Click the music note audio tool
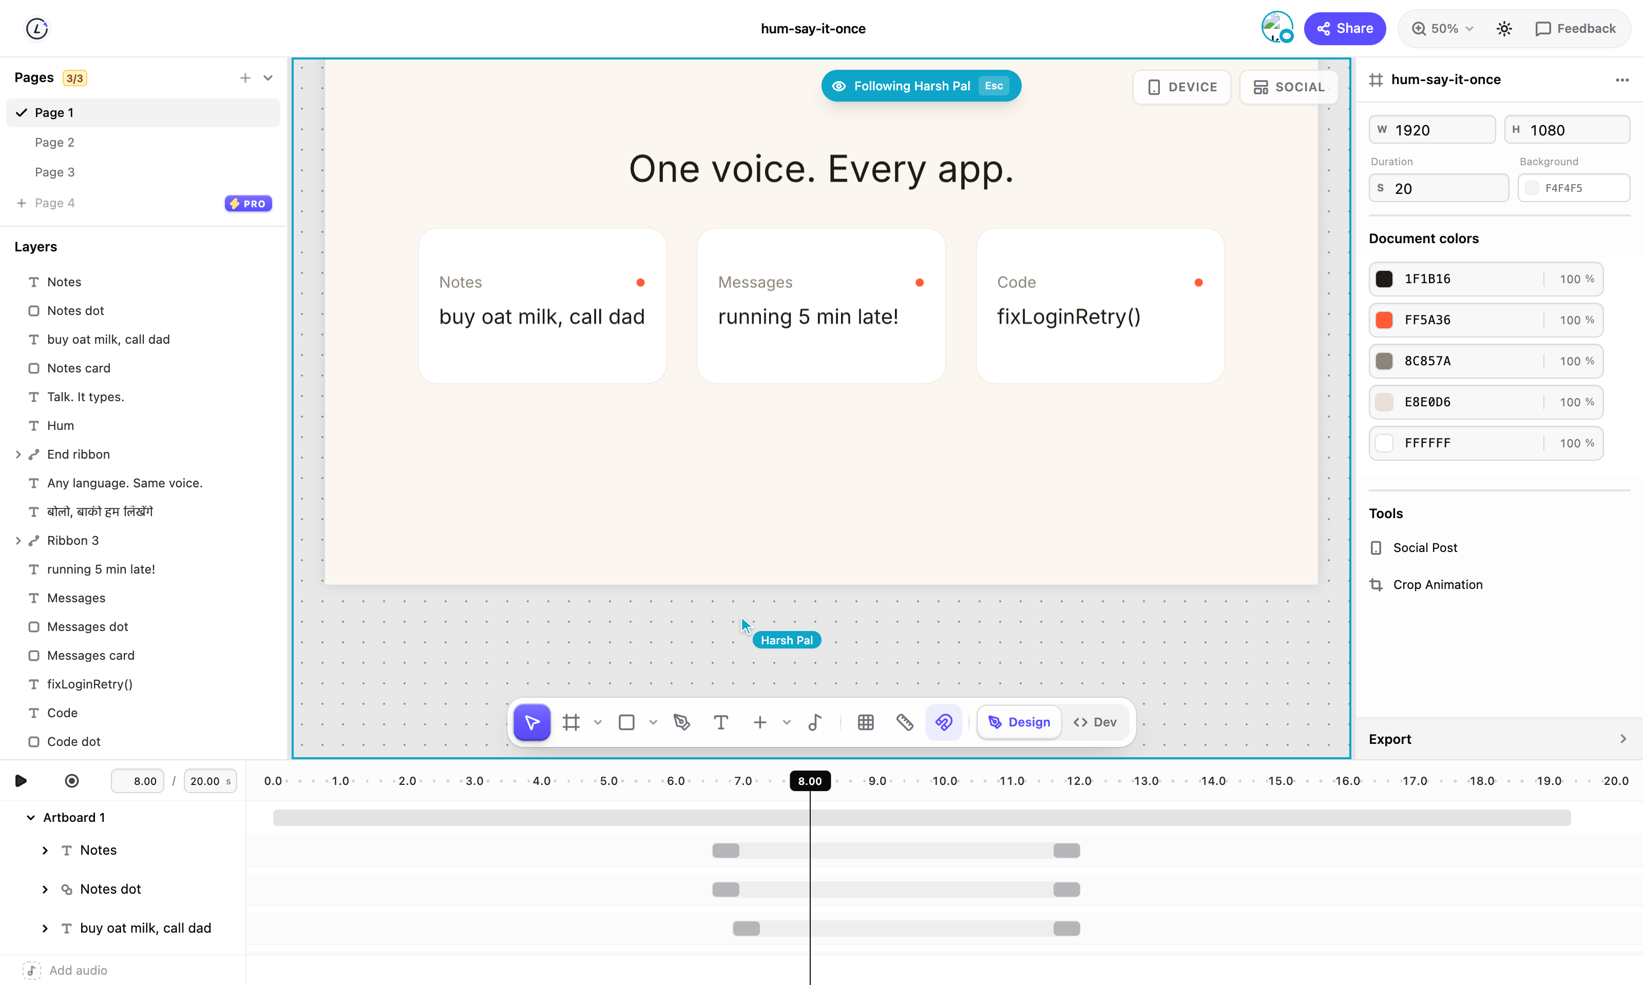Screen dimensions: 1643x985 [815, 722]
